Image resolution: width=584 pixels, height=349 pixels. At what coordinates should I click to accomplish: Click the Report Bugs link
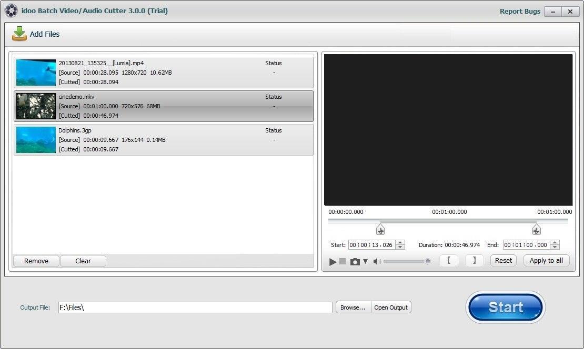point(520,11)
